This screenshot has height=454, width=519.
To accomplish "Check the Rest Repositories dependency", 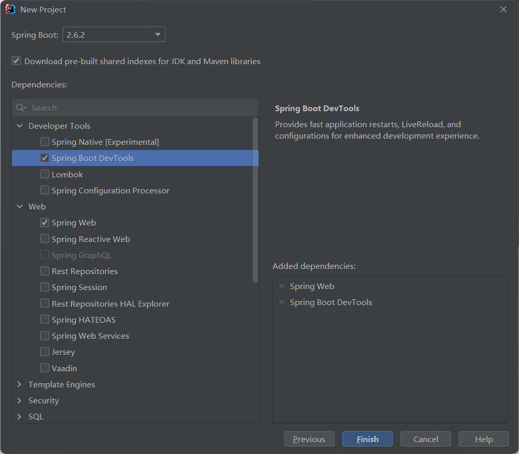I will point(44,271).
